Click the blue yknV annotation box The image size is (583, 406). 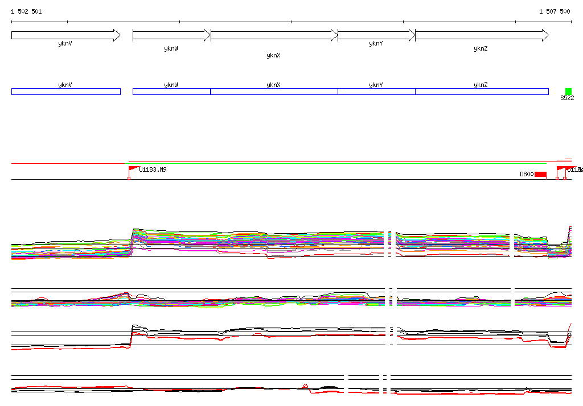point(66,92)
